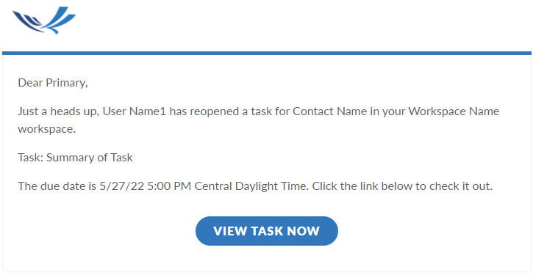This screenshot has width=533, height=275.
Task: Click the lone word 'workspace.' on second line
Action: point(47,130)
